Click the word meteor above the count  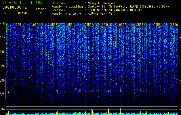[41, 9]
